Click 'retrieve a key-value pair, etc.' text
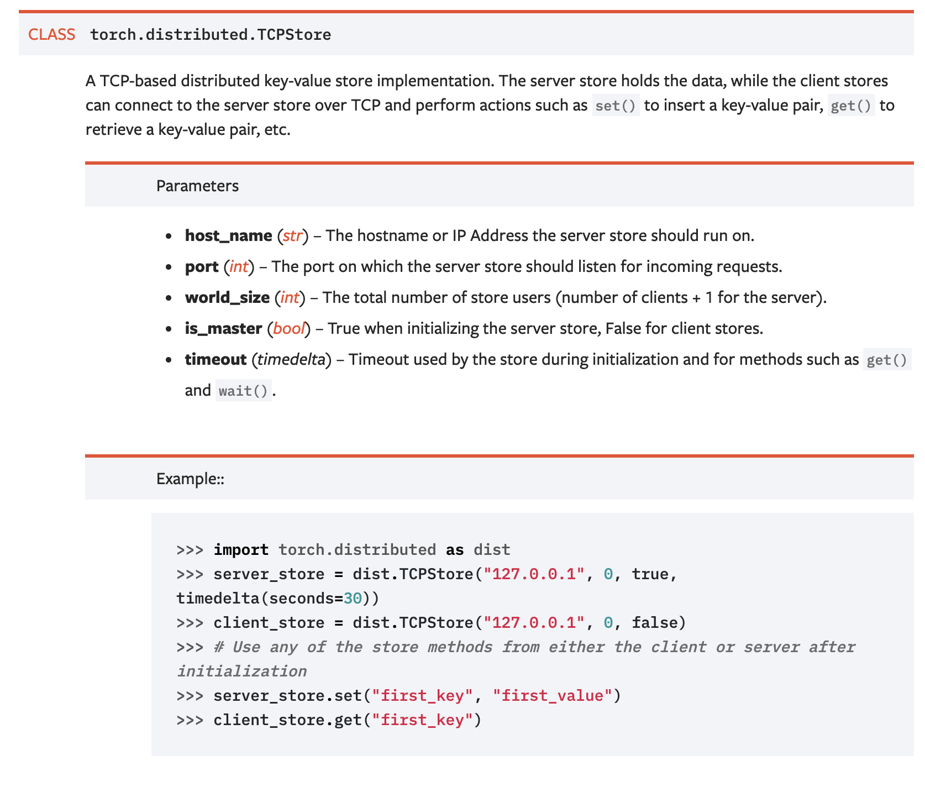Image resolution: width=925 pixels, height=787 pixels. [188, 130]
